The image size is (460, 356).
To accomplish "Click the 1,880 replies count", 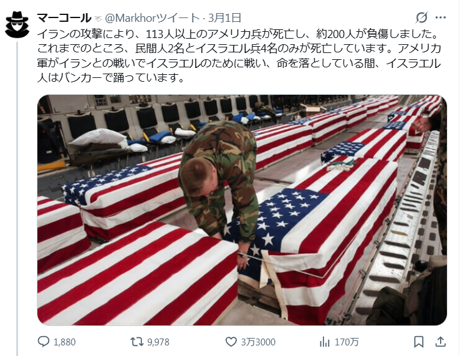I will (65, 342).
